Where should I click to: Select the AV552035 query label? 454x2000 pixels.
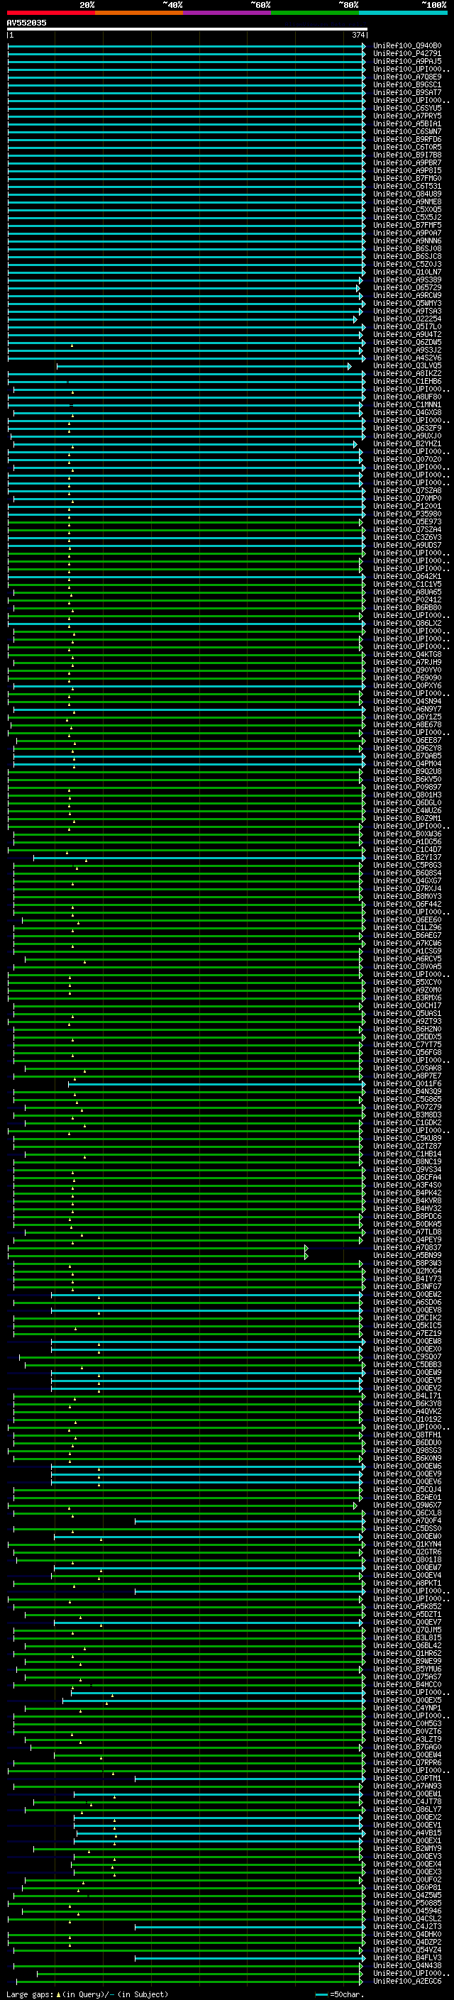[26, 23]
